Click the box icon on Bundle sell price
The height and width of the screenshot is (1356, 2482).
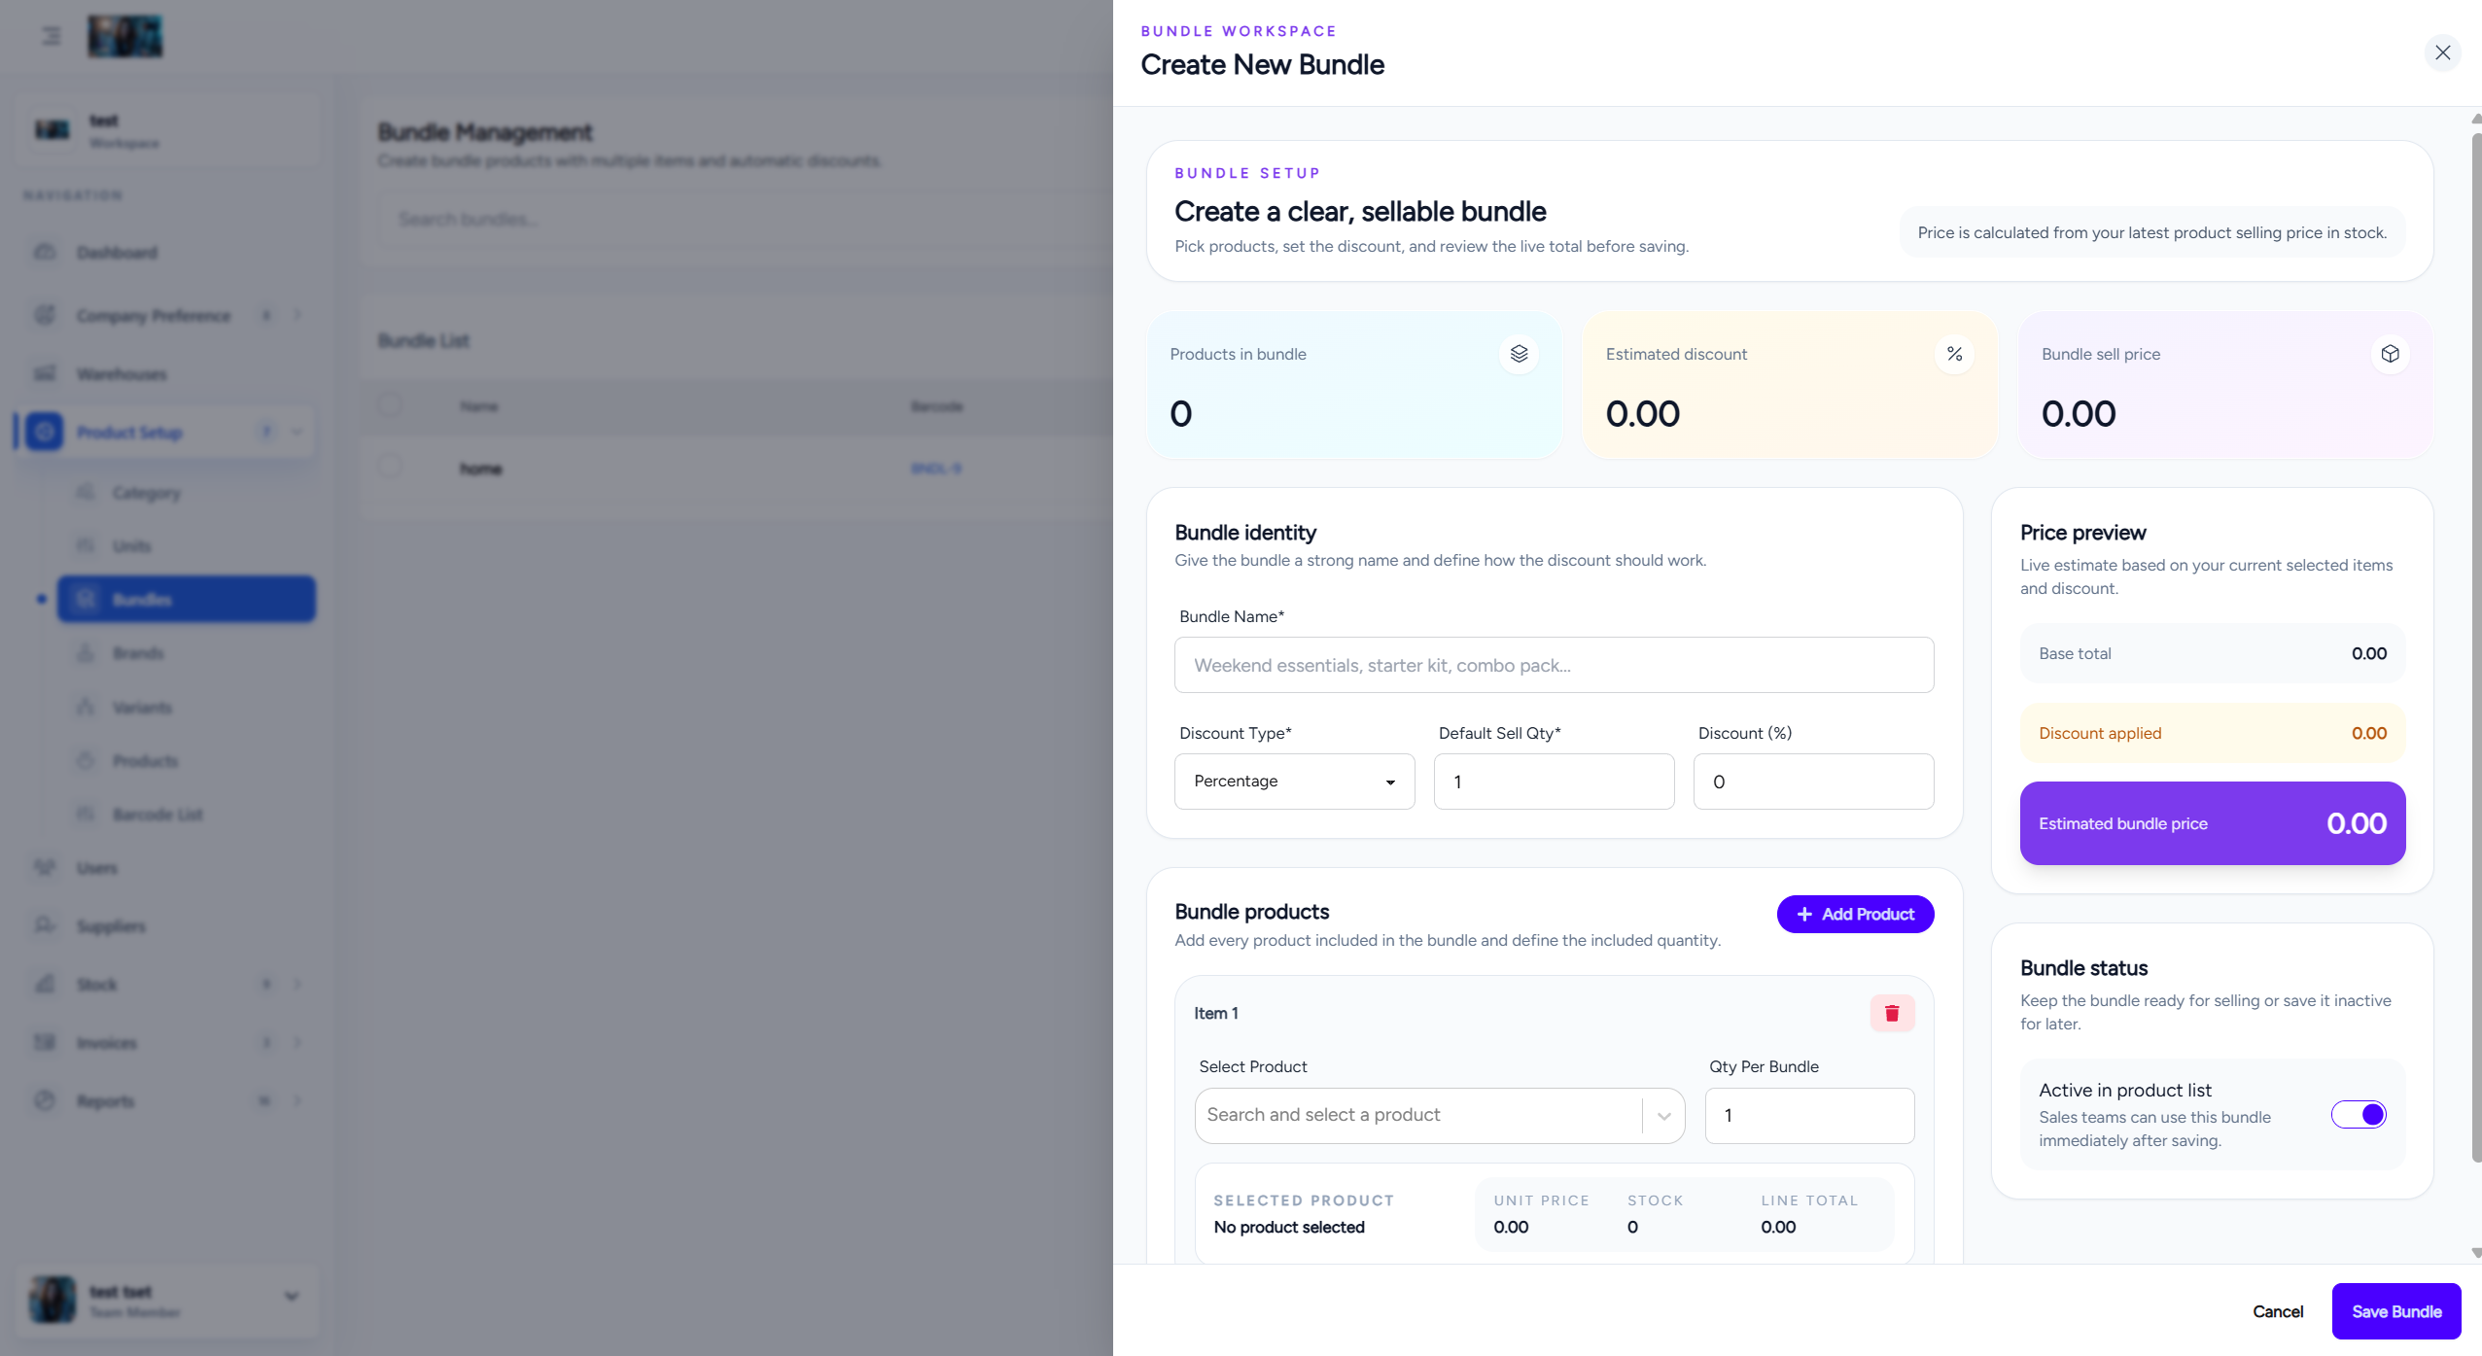2390,354
